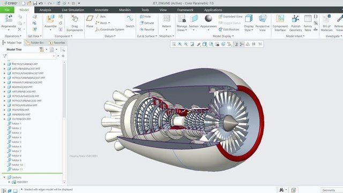Viewport: 343px width, 193px height.
Task: Click Edit Position
Action: tap(229, 29)
